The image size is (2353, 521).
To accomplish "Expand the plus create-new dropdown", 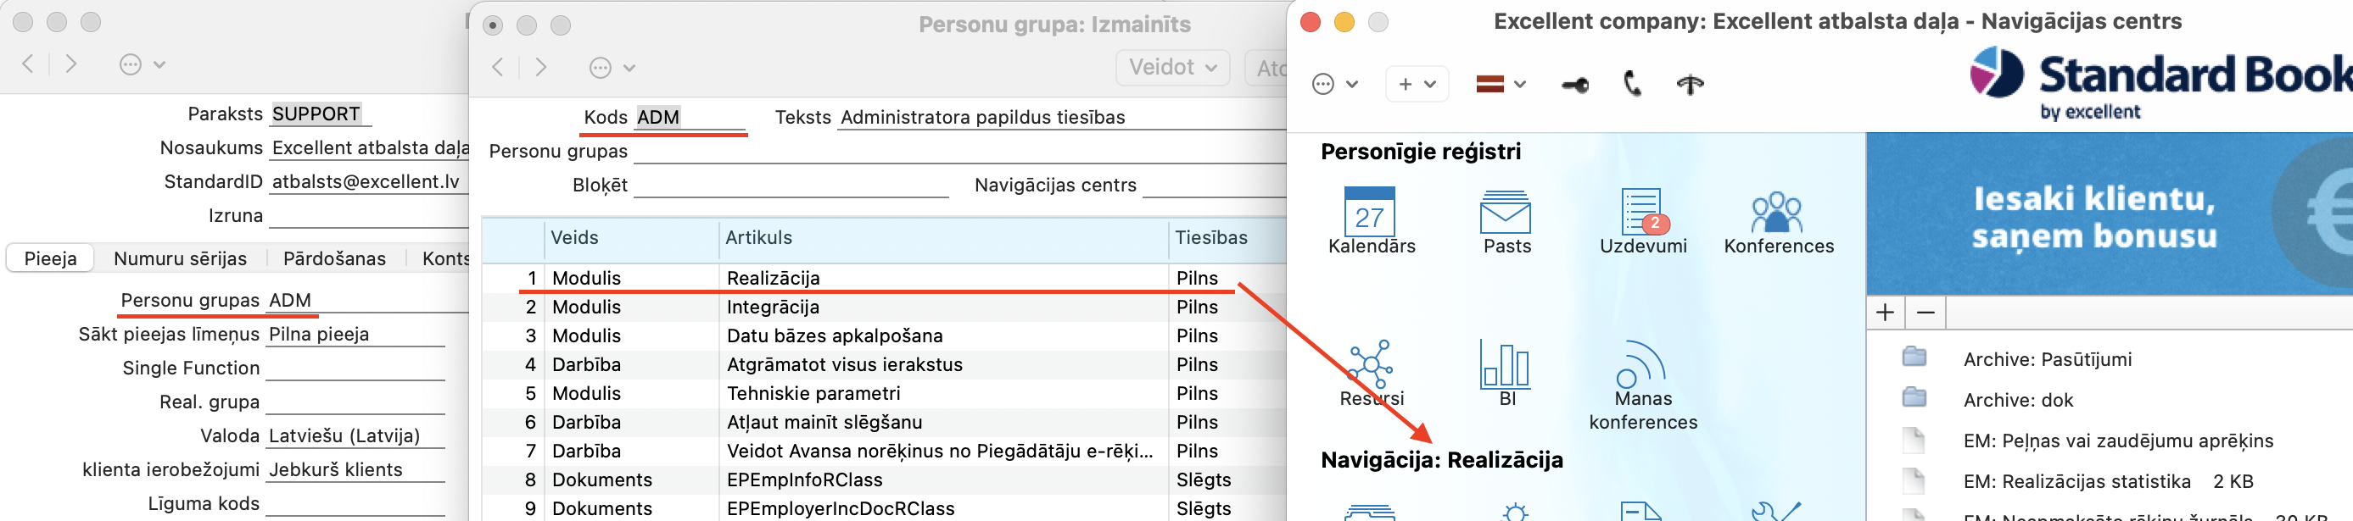I will click(x=1417, y=84).
